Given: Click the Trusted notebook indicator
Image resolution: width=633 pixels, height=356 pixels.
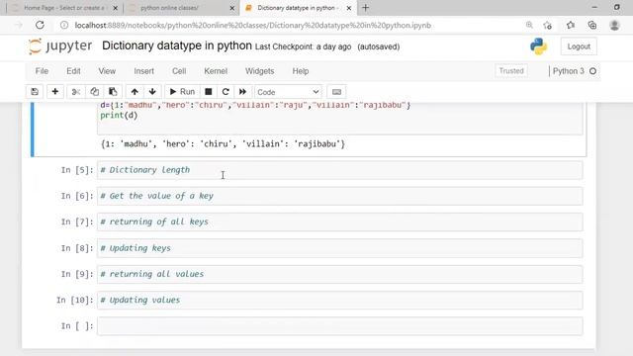Looking at the screenshot, I should pos(511,71).
